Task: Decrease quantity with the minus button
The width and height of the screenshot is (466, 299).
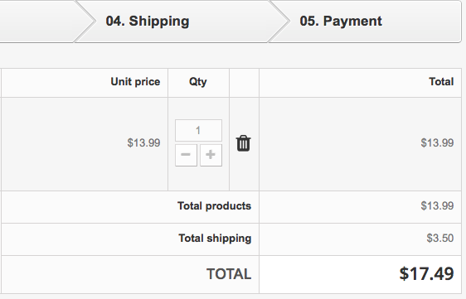Action: click(x=186, y=155)
